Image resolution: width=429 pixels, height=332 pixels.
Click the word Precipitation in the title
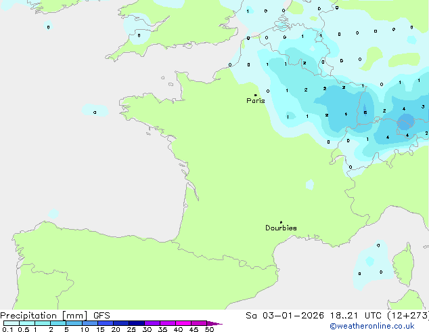(x=28, y=316)
